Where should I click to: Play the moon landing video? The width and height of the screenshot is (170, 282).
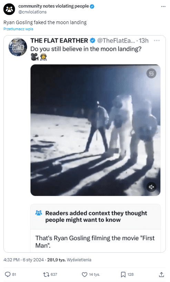(x=95, y=130)
